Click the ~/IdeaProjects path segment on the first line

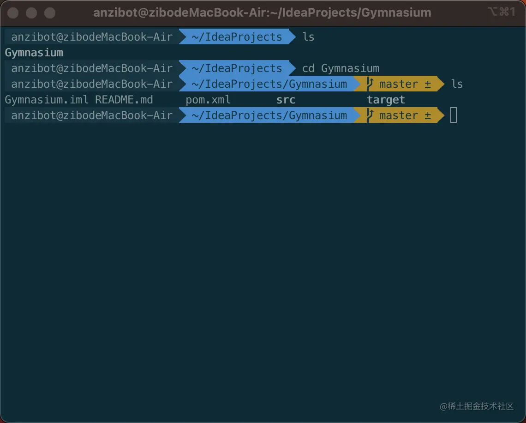pos(237,37)
